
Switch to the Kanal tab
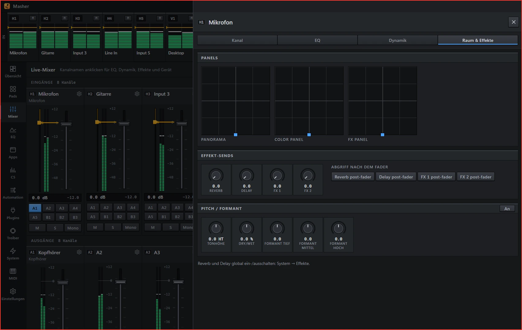tap(237, 40)
